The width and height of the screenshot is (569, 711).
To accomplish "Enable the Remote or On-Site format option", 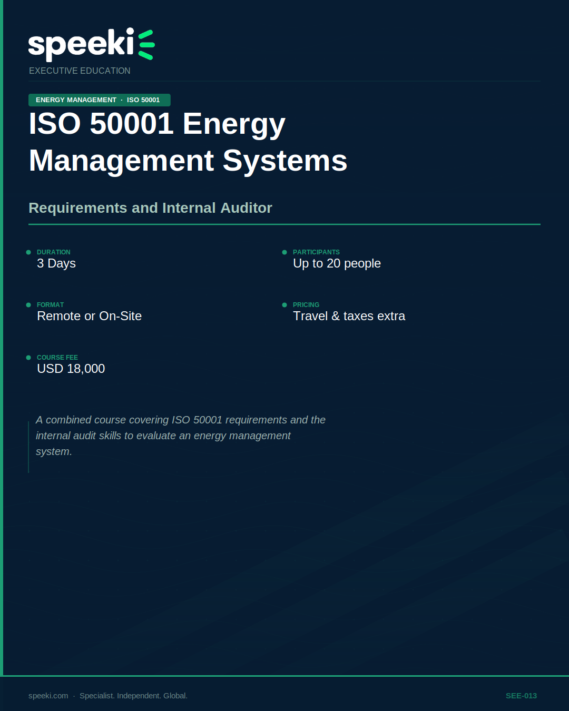I will click(89, 316).
